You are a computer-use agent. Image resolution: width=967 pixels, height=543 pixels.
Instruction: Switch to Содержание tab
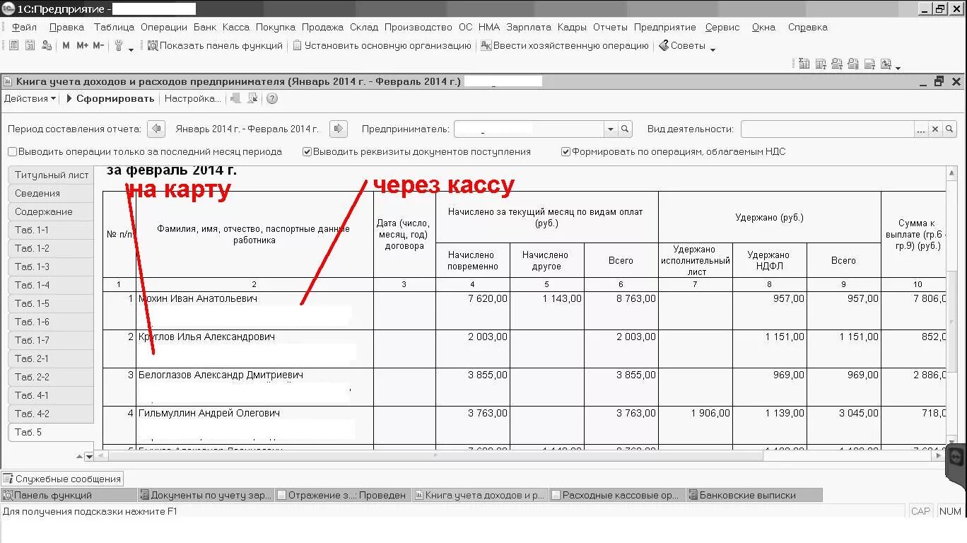click(x=51, y=211)
